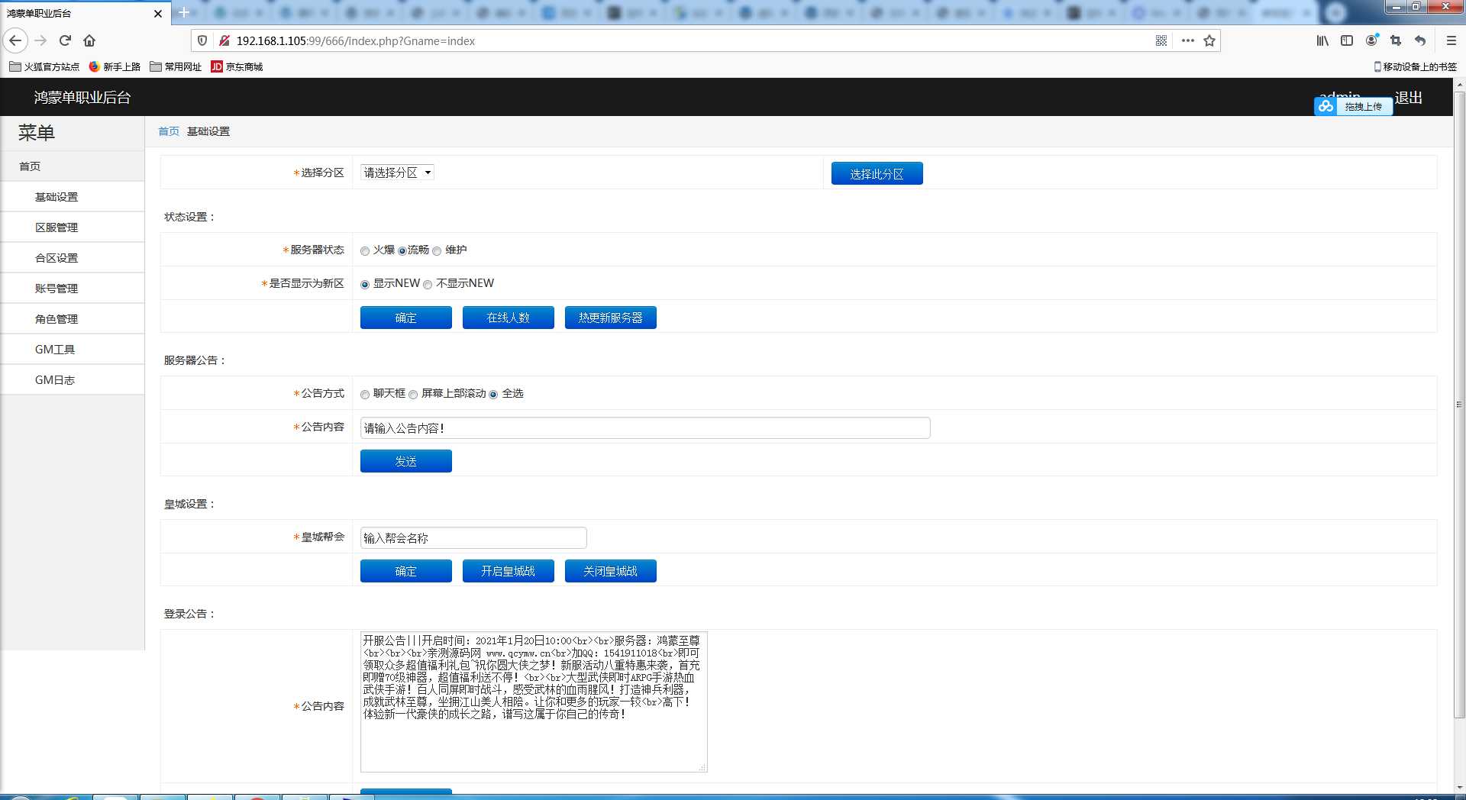Image resolution: width=1466 pixels, height=800 pixels.
Task: Select 聊天框 announcement method
Action: [x=365, y=395]
